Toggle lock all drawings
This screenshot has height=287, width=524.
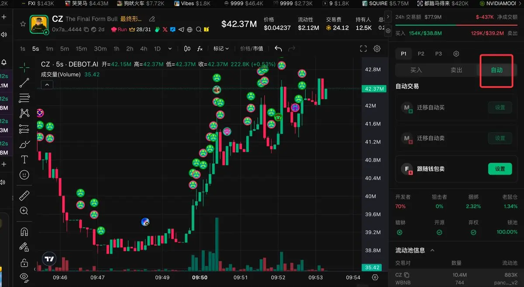point(24,263)
